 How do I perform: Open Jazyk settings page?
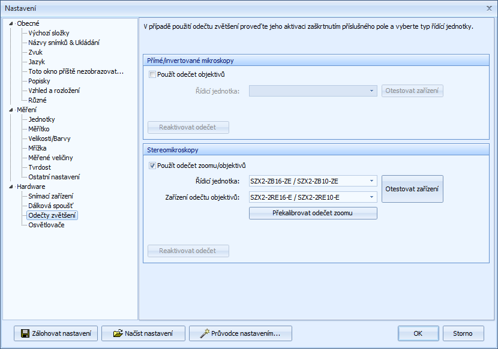click(37, 62)
